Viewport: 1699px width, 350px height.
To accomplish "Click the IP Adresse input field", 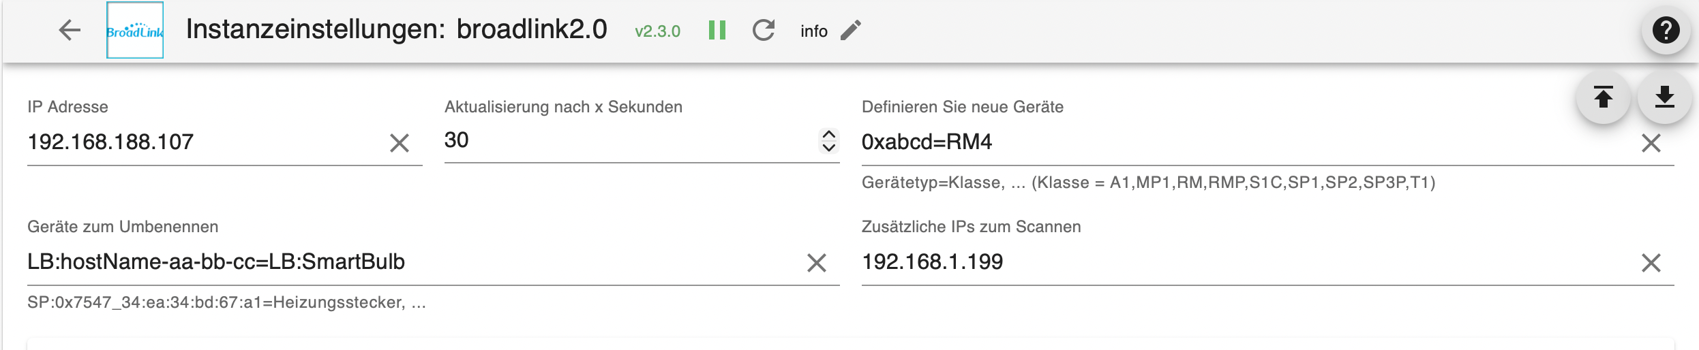I will [205, 142].
